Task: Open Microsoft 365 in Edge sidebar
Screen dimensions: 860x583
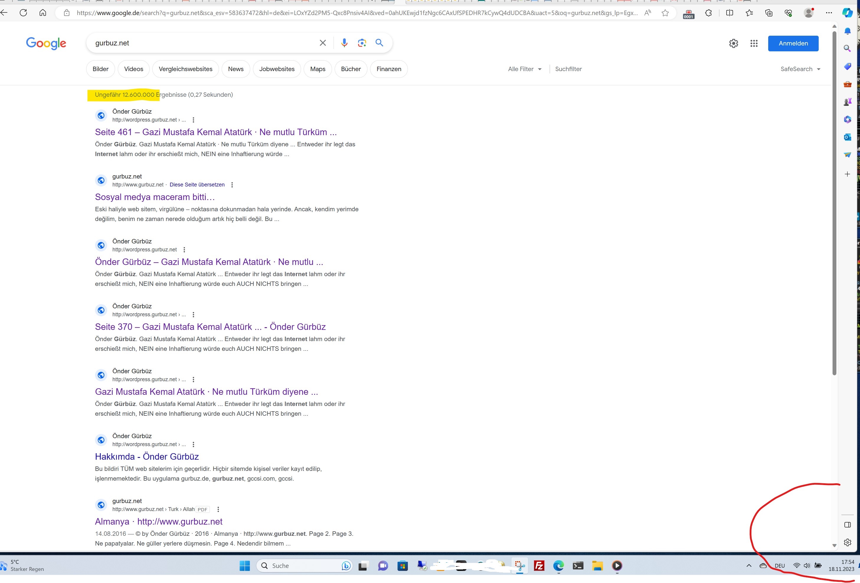Action: click(847, 119)
